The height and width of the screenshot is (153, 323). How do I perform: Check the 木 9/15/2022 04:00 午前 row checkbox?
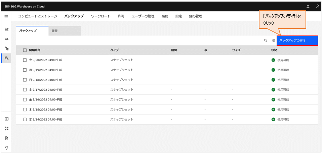(25, 109)
